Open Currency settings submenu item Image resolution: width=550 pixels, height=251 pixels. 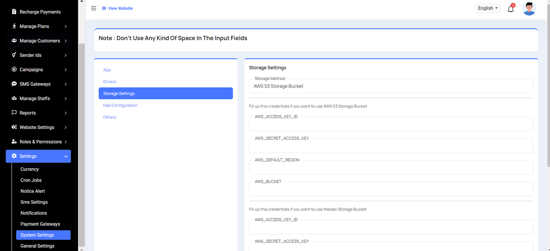pos(30,169)
